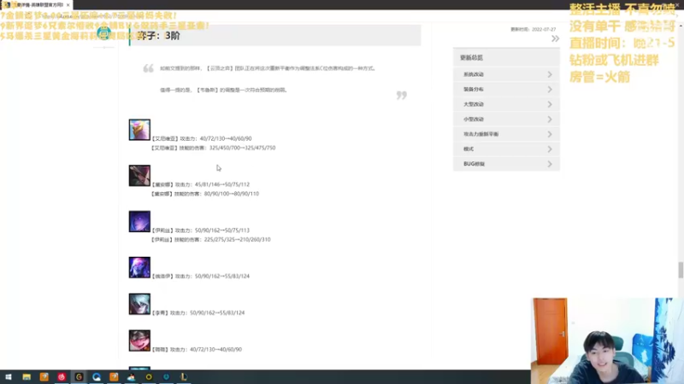Open the League of Legends taskbar icon

[184, 377]
